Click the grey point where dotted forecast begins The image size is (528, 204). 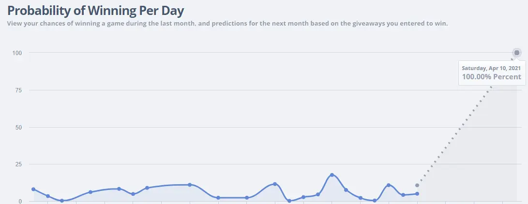[x=417, y=185]
